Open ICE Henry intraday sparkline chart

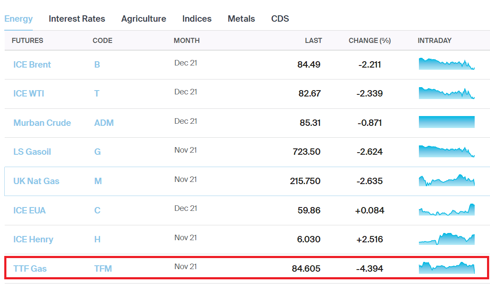(x=446, y=239)
